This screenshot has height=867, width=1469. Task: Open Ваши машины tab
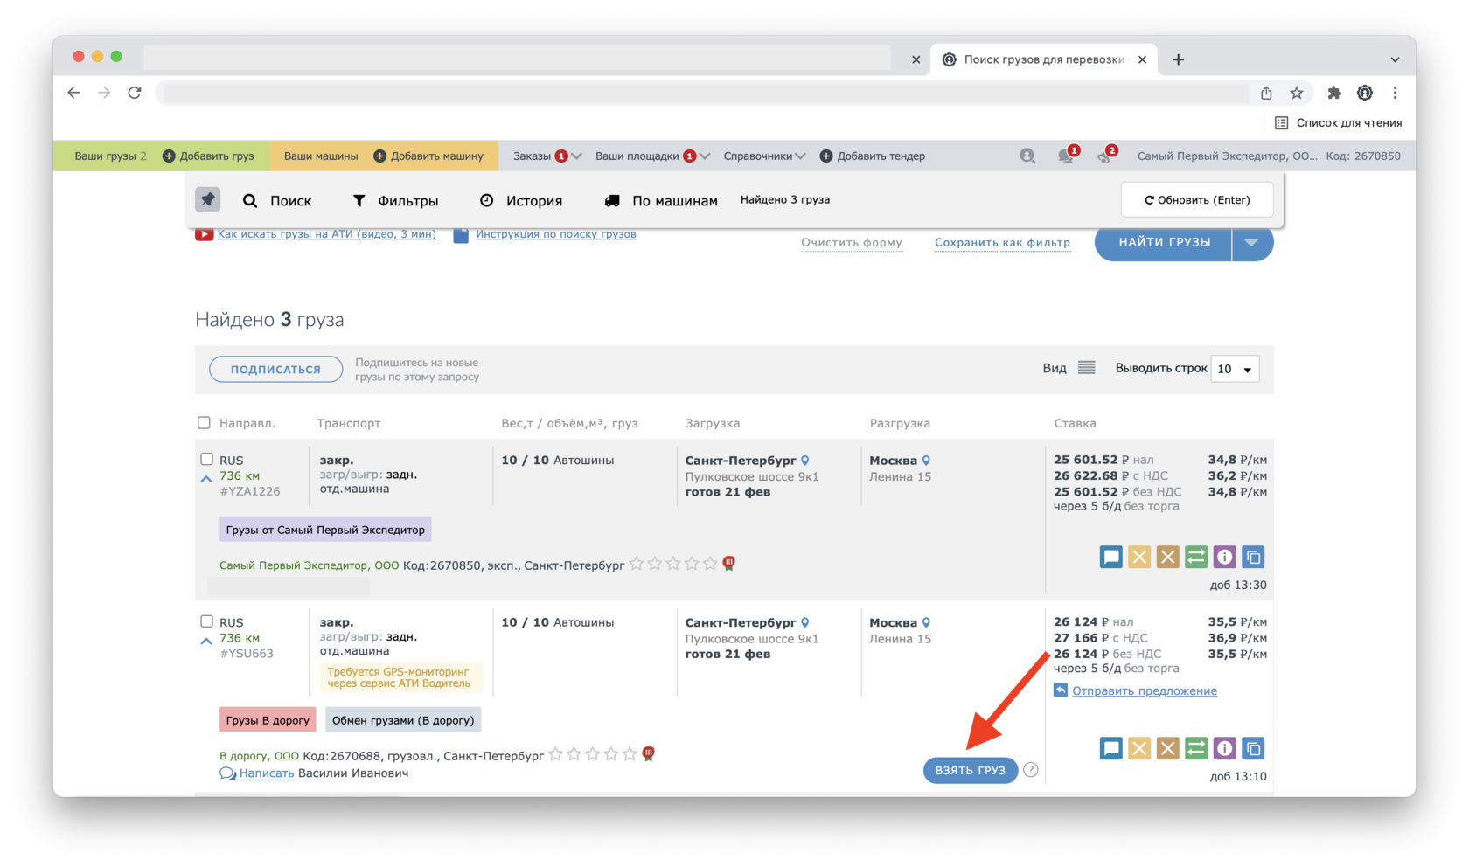point(320,156)
